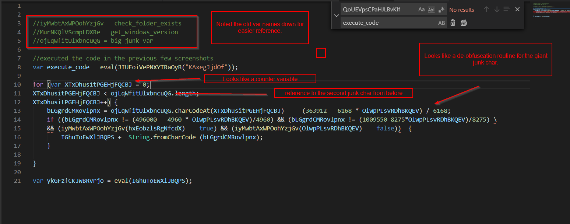The image size is (570, 224).
Task: Close the find and replace widget
Action: click(x=517, y=10)
